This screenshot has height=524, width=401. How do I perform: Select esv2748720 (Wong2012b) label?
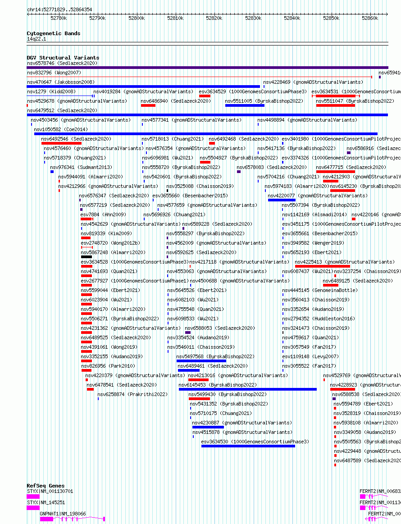[110, 243]
